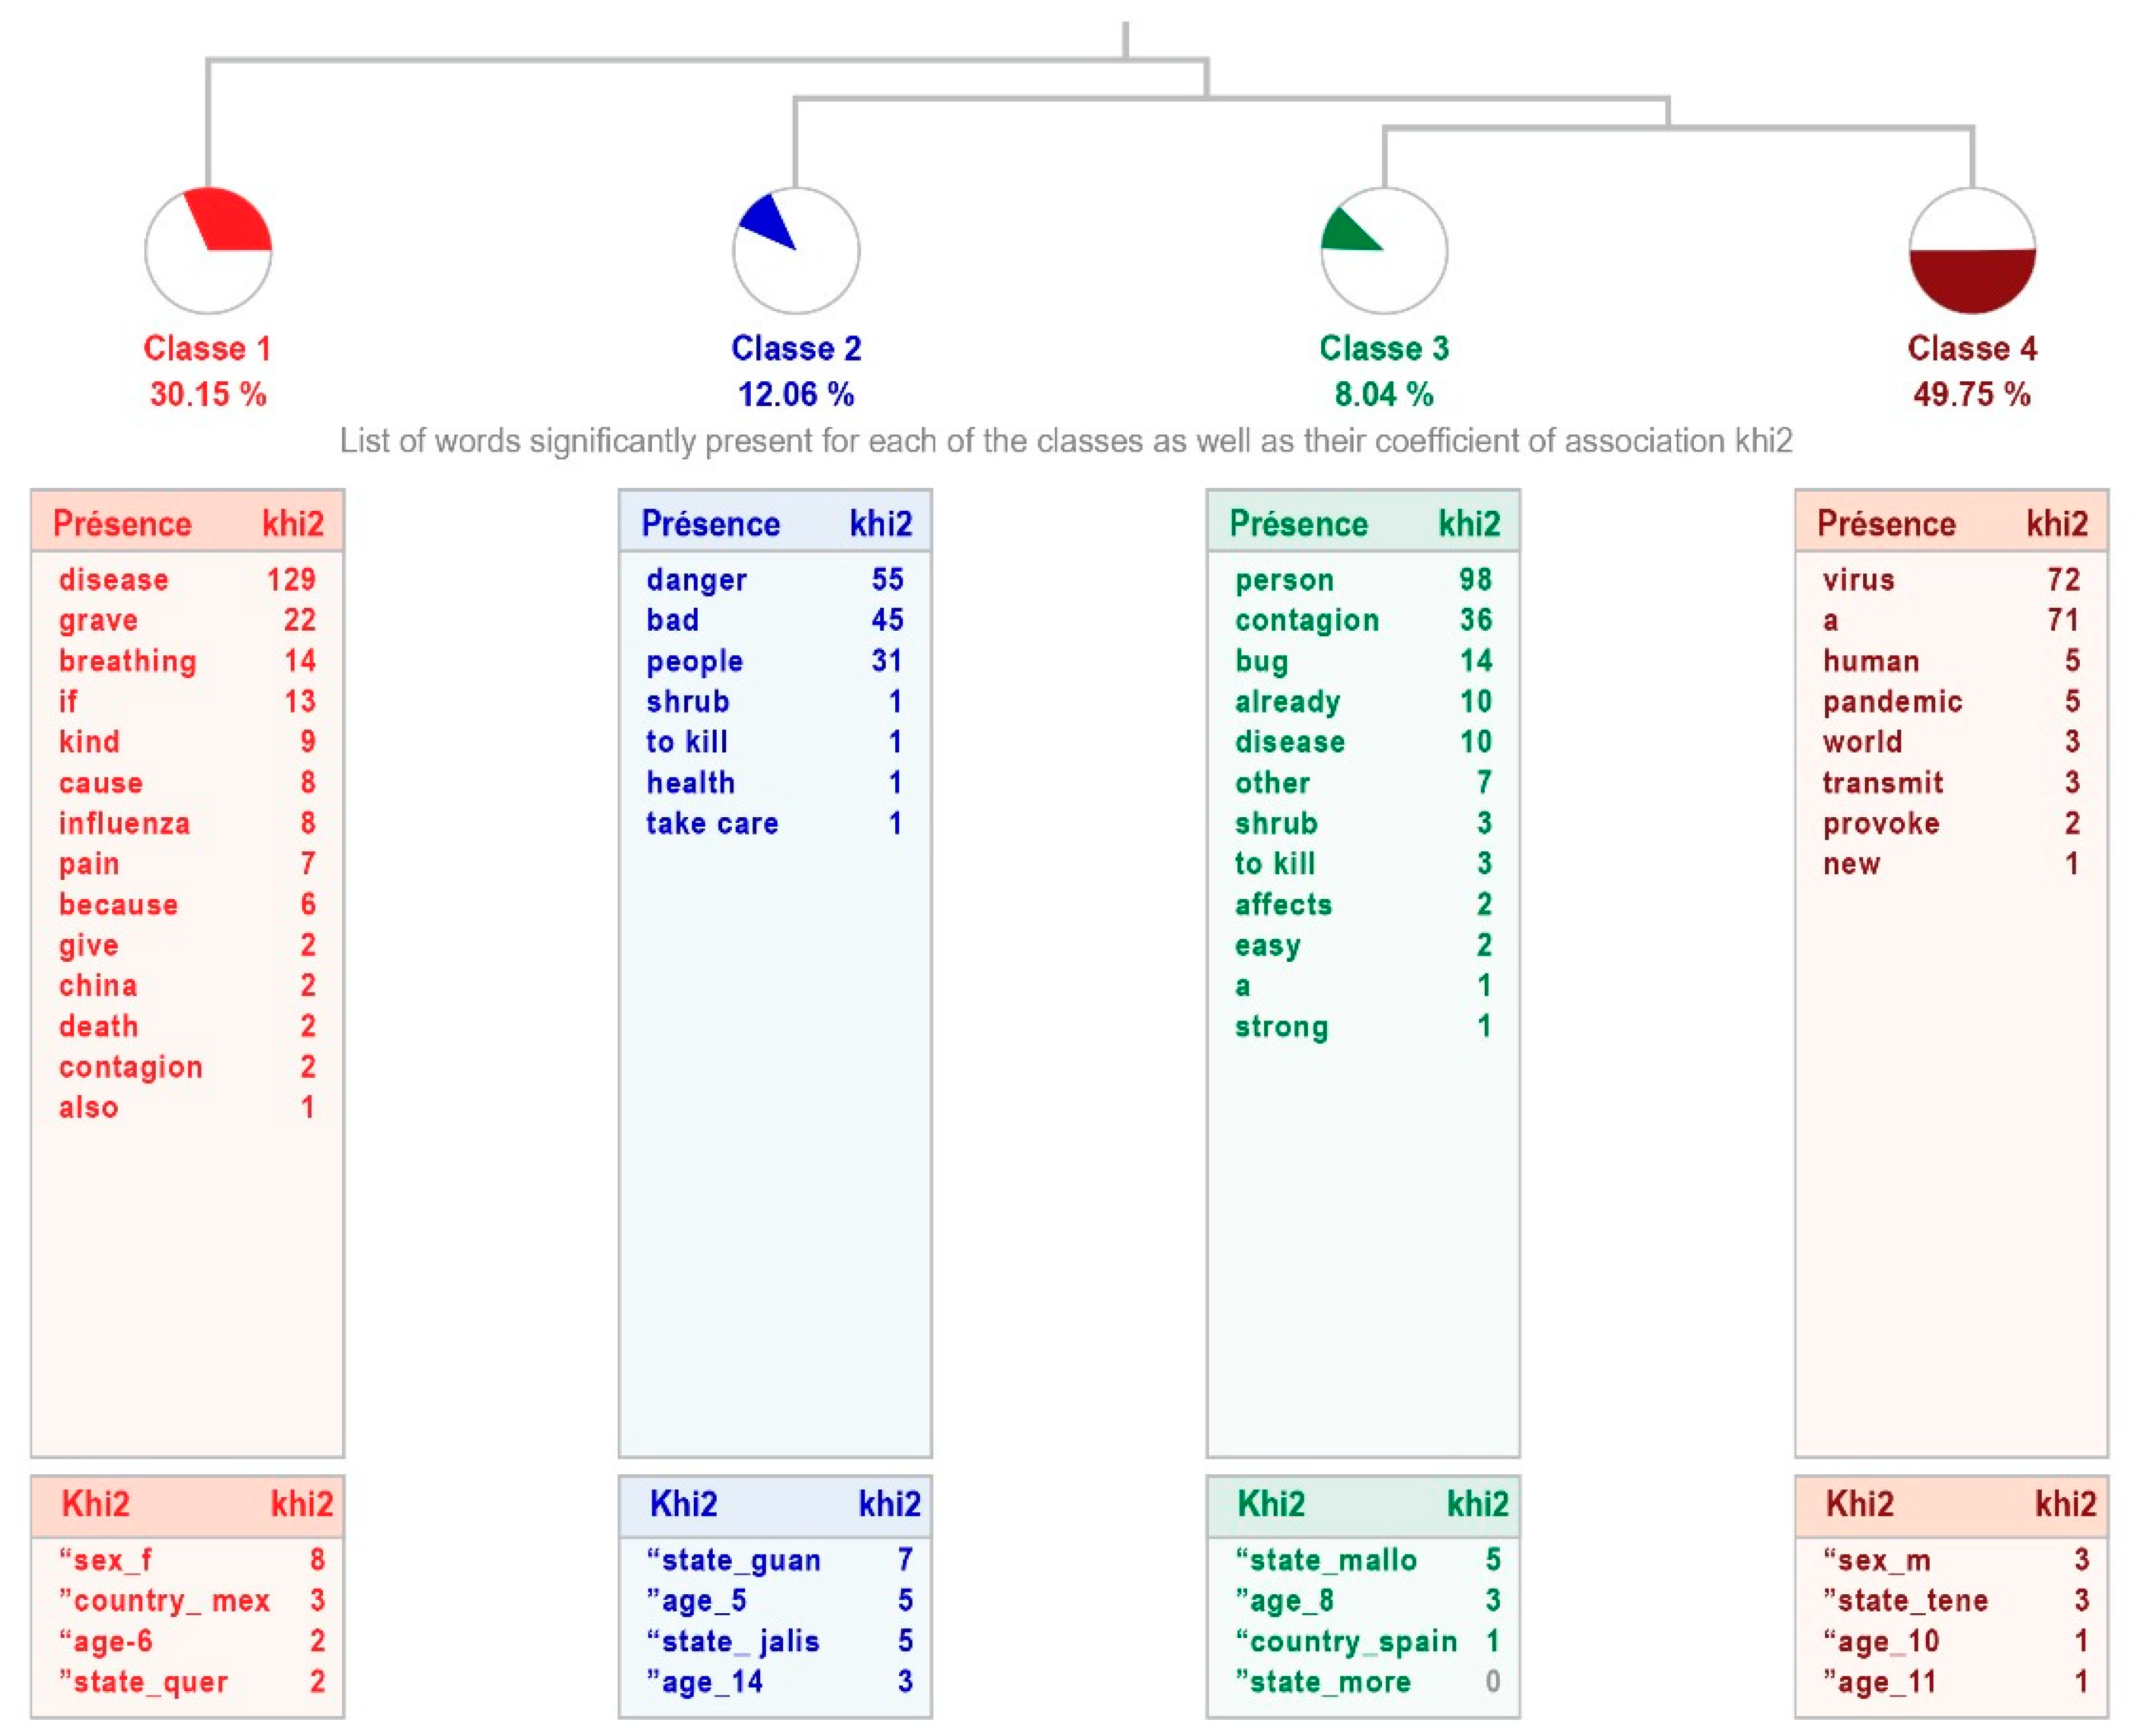Click the Classe 1 red pie chart
The height and width of the screenshot is (1736, 2144).
[x=208, y=250]
